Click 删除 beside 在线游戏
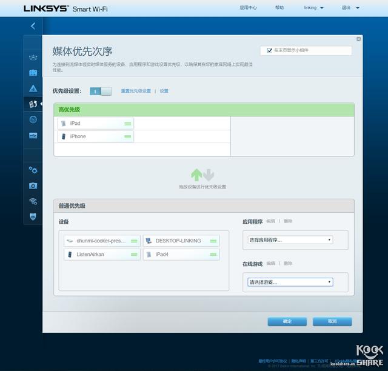Screen dimensions: 388x371 288,263
